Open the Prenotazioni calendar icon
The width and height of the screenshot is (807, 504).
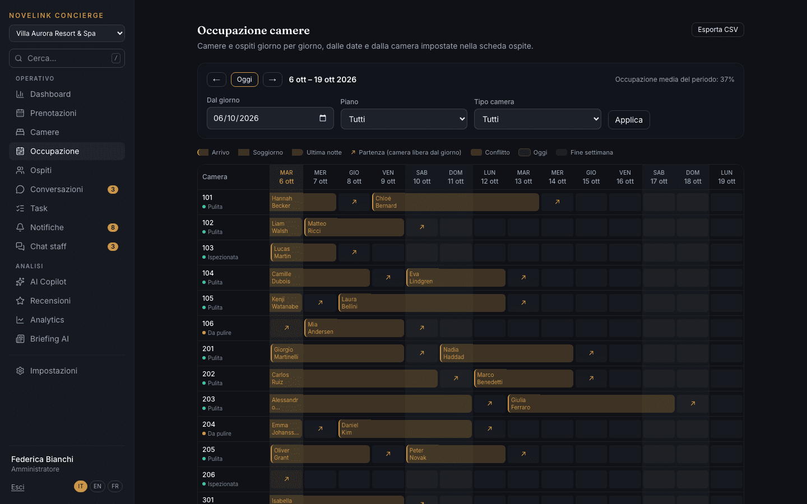click(x=20, y=113)
